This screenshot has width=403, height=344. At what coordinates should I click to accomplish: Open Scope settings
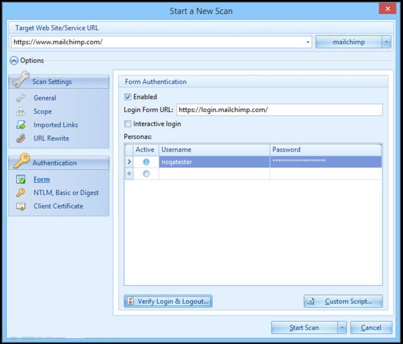coord(43,111)
